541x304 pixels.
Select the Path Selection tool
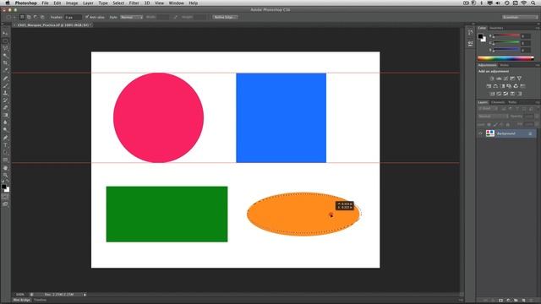(5, 153)
